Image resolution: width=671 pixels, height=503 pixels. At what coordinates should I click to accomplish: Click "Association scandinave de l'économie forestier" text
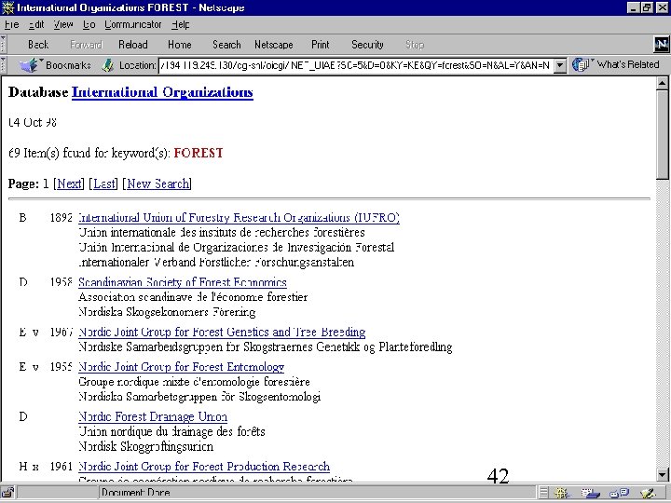coord(193,297)
